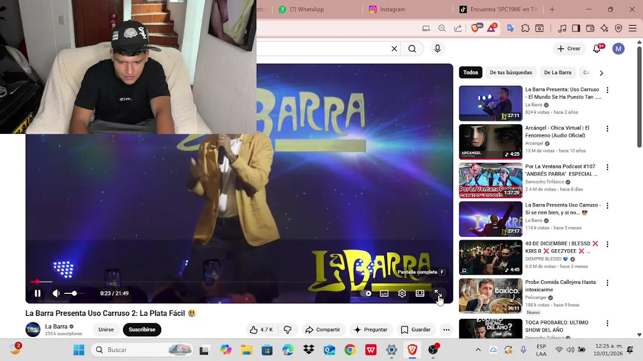Toggle the autoplay switch in the player
Screen dimensions: 643x361
click(367, 294)
